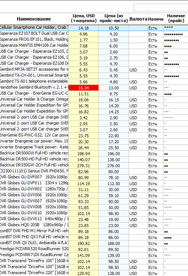Select the DVR Globex HQS-205B row

[94, 225]
